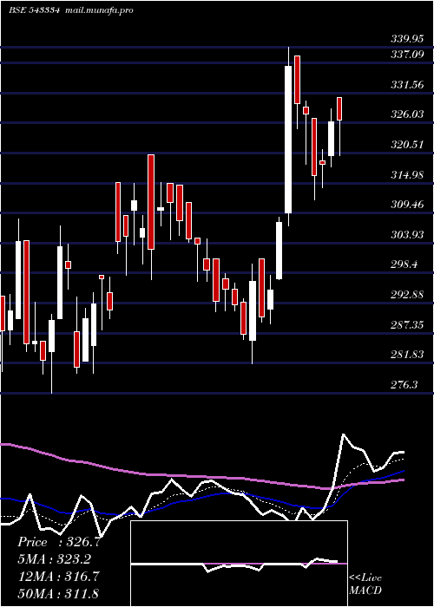This screenshot has width=434, height=607.
Task: Click the 298.4 price level label
Action: click(x=404, y=264)
